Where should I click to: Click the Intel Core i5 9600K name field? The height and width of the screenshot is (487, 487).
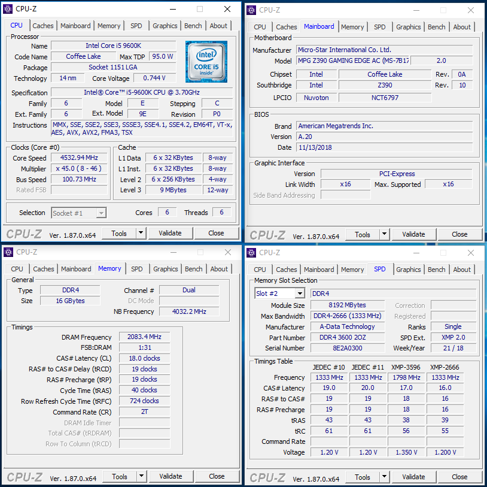(113, 46)
